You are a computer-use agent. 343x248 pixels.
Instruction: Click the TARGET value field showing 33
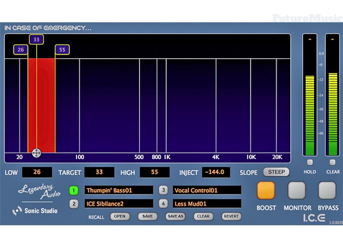pos(99,172)
